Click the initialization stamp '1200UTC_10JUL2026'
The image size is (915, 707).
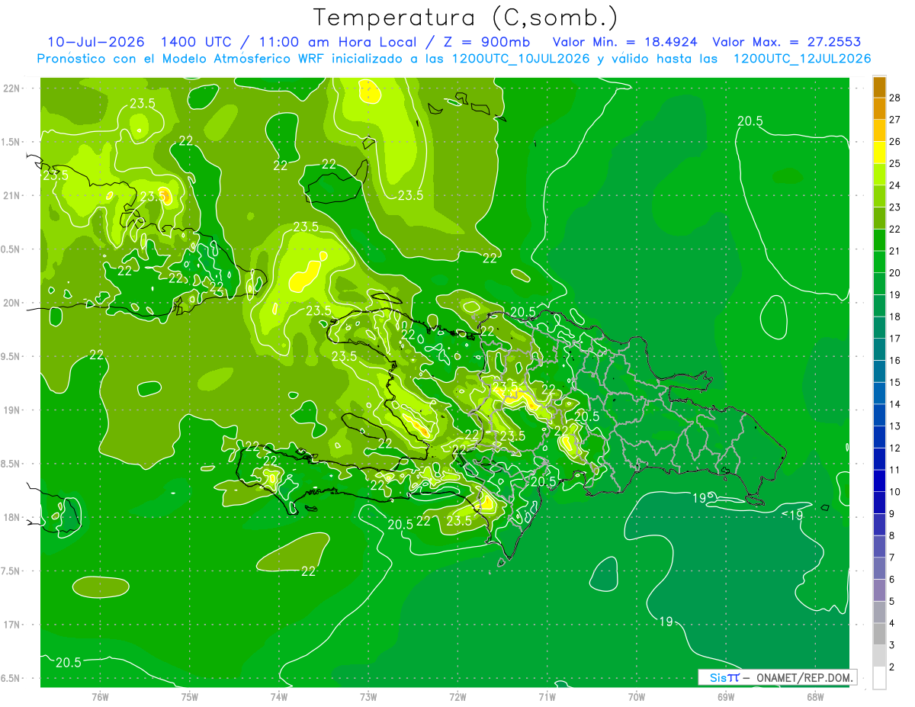[521, 59]
